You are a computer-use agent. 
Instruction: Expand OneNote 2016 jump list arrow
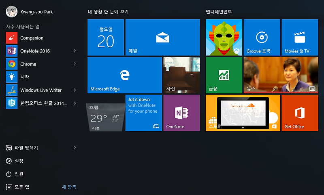point(75,51)
